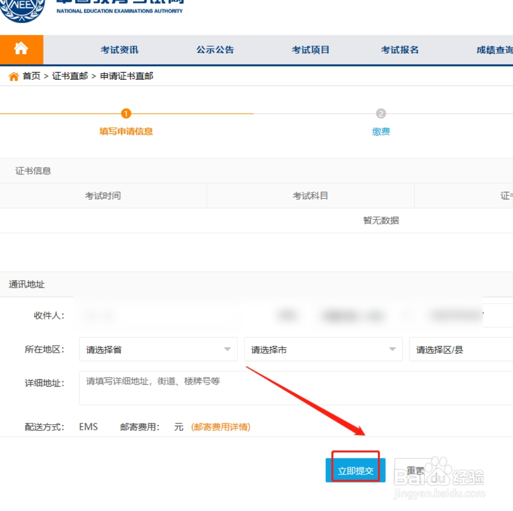
Task: Click step indicator circle 1
Action: click(126, 114)
